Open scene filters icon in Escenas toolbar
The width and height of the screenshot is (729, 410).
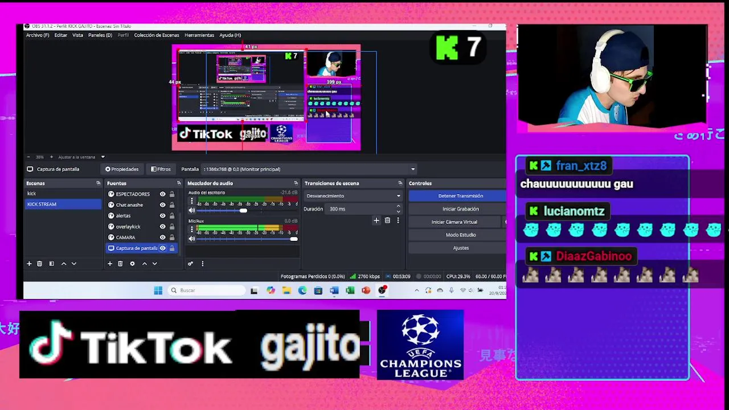51,264
